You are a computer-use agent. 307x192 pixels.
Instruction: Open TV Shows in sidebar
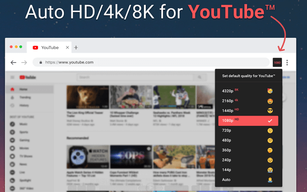[30, 156]
